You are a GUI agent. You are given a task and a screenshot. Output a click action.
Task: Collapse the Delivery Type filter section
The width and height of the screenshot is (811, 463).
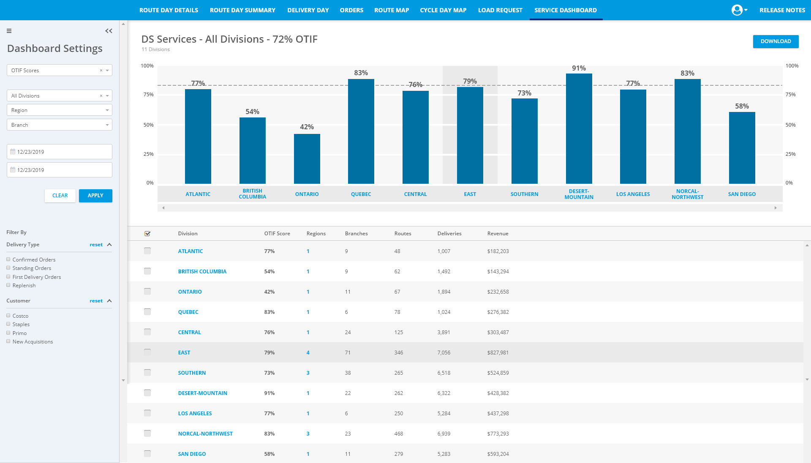pyautogui.click(x=109, y=244)
